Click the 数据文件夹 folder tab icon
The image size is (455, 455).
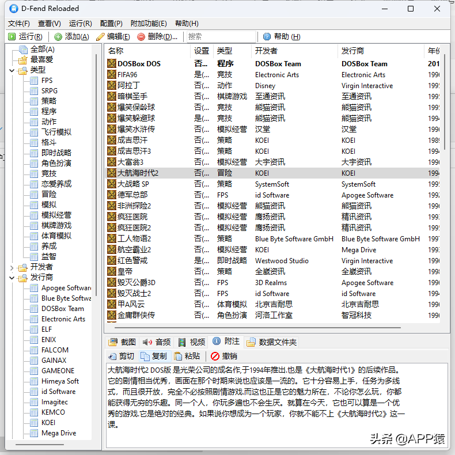pyautogui.click(x=251, y=343)
